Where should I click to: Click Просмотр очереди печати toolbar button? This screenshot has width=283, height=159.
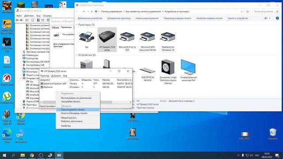pos(177,18)
